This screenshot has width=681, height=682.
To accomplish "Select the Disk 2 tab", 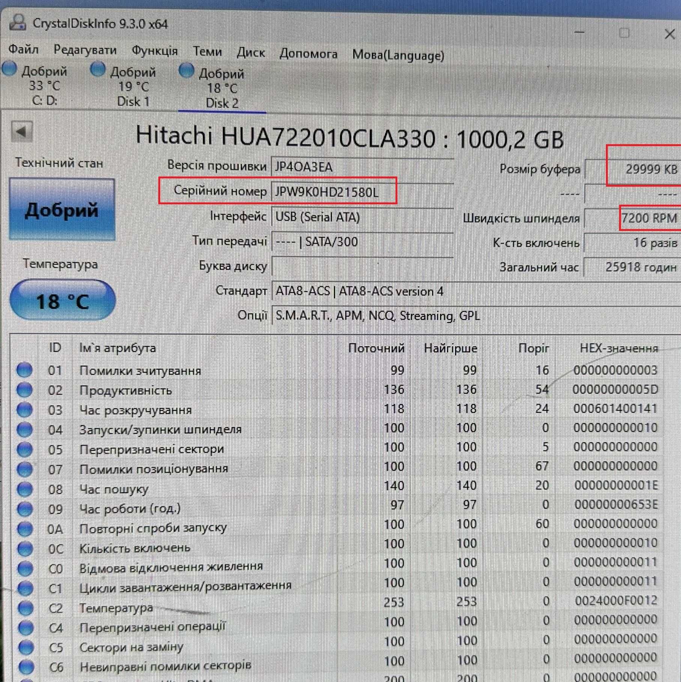I will pos(222,88).
